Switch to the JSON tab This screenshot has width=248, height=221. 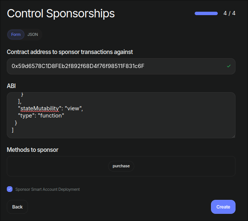pyautogui.click(x=33, y=34)
